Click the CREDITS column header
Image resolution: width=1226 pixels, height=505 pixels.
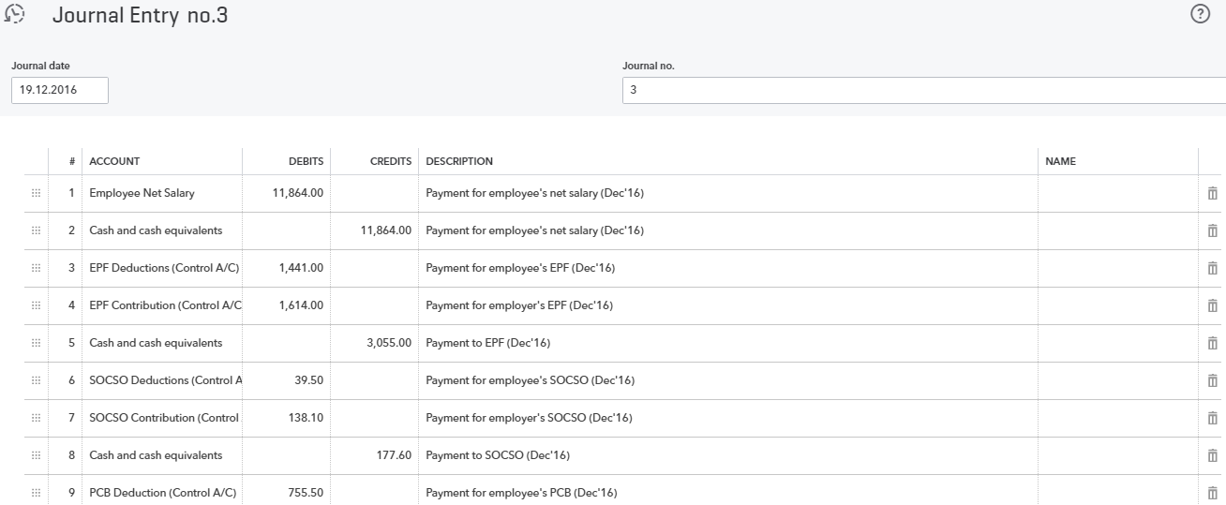tap(391, 161)
